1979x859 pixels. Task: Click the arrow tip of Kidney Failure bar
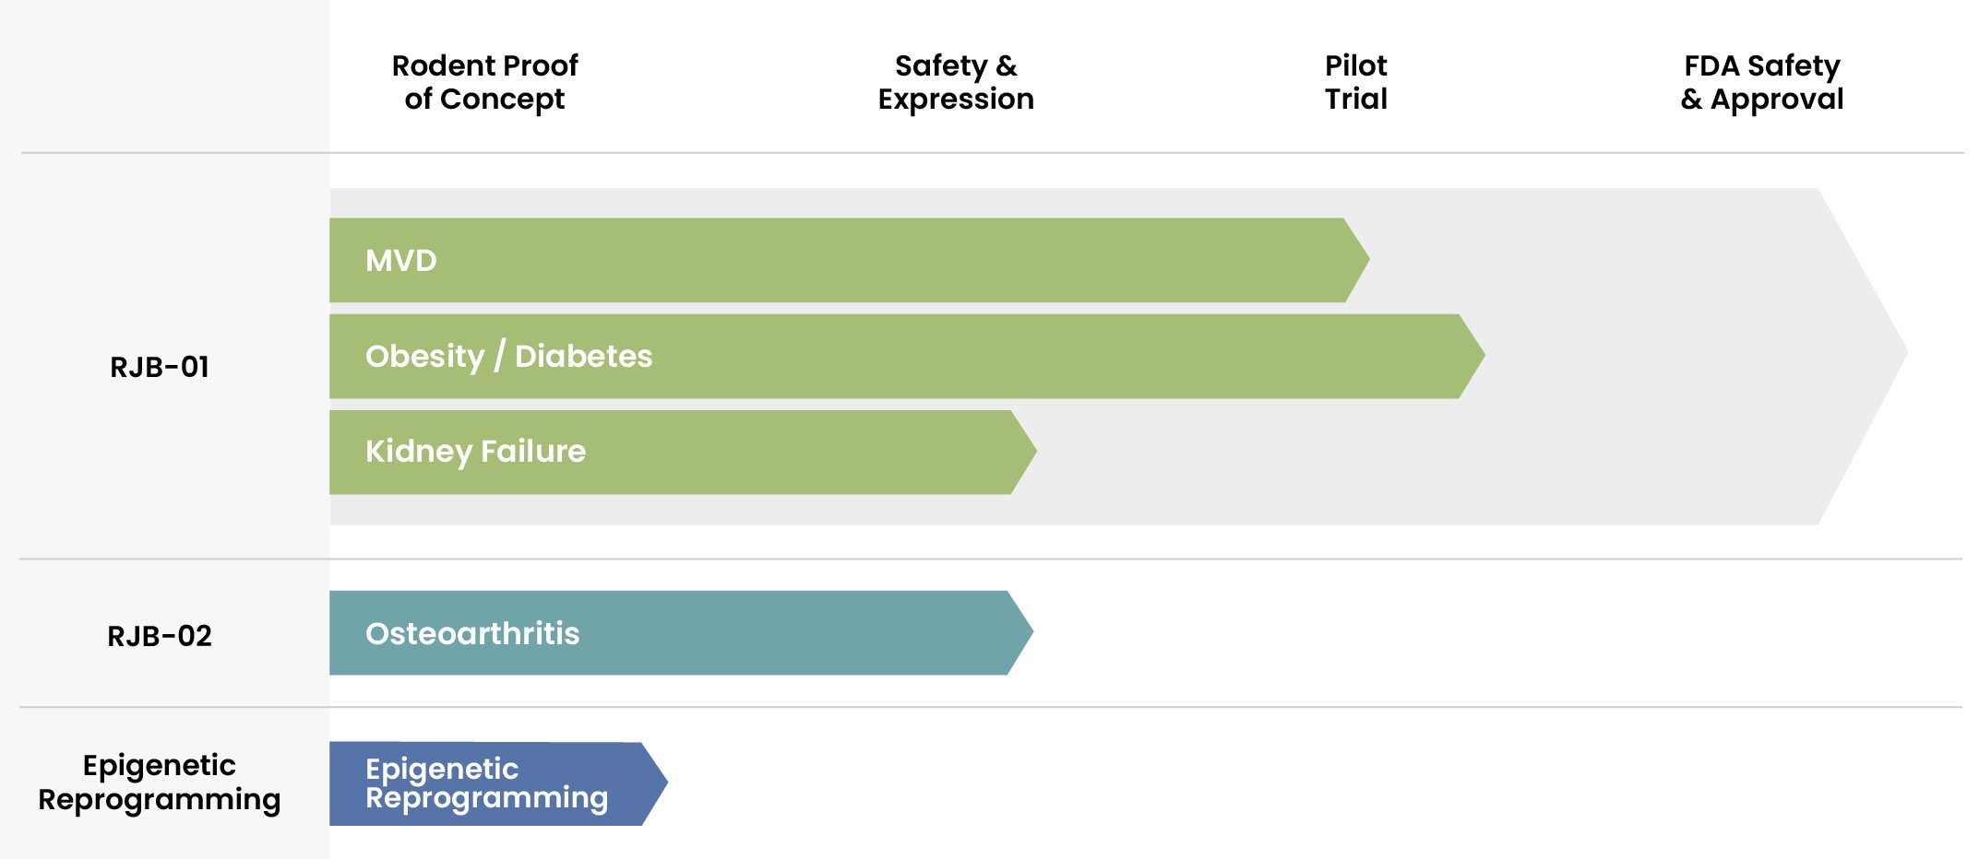tap(1024, 452)
